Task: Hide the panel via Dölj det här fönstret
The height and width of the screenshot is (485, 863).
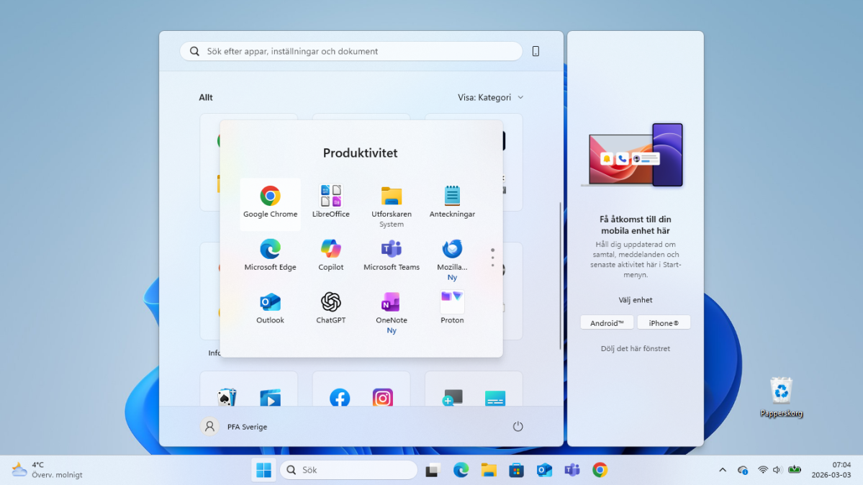Action: coord(635,348)
